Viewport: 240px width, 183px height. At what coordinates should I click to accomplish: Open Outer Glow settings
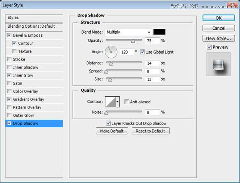24,115
